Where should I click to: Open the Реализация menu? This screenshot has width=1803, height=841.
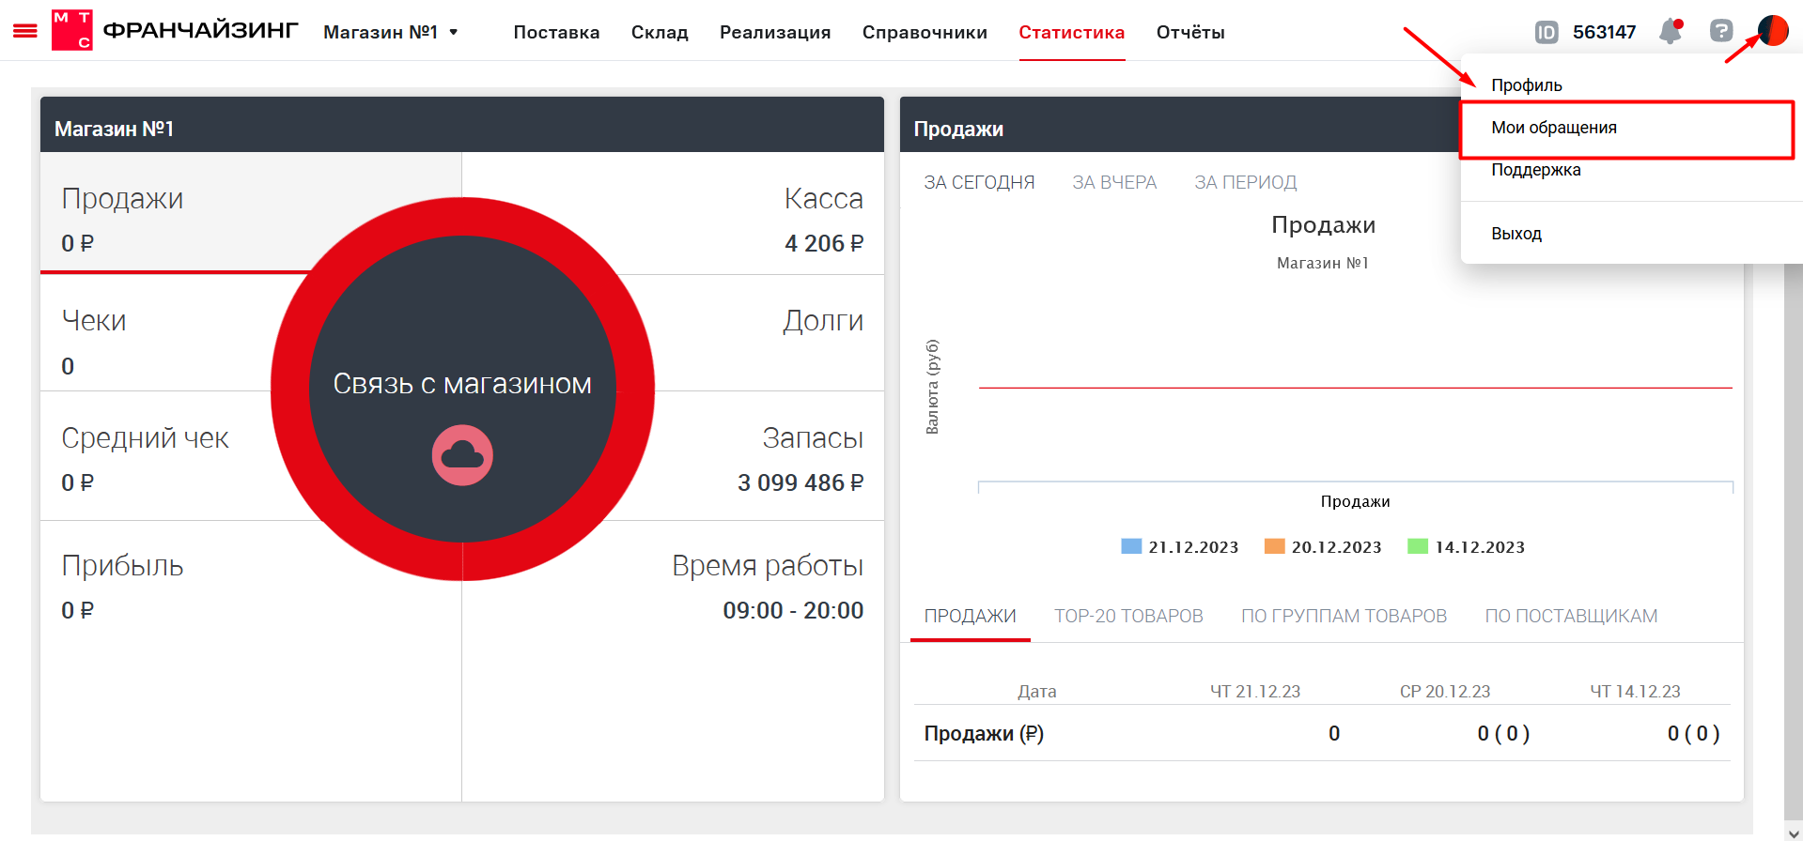point(775,32)
